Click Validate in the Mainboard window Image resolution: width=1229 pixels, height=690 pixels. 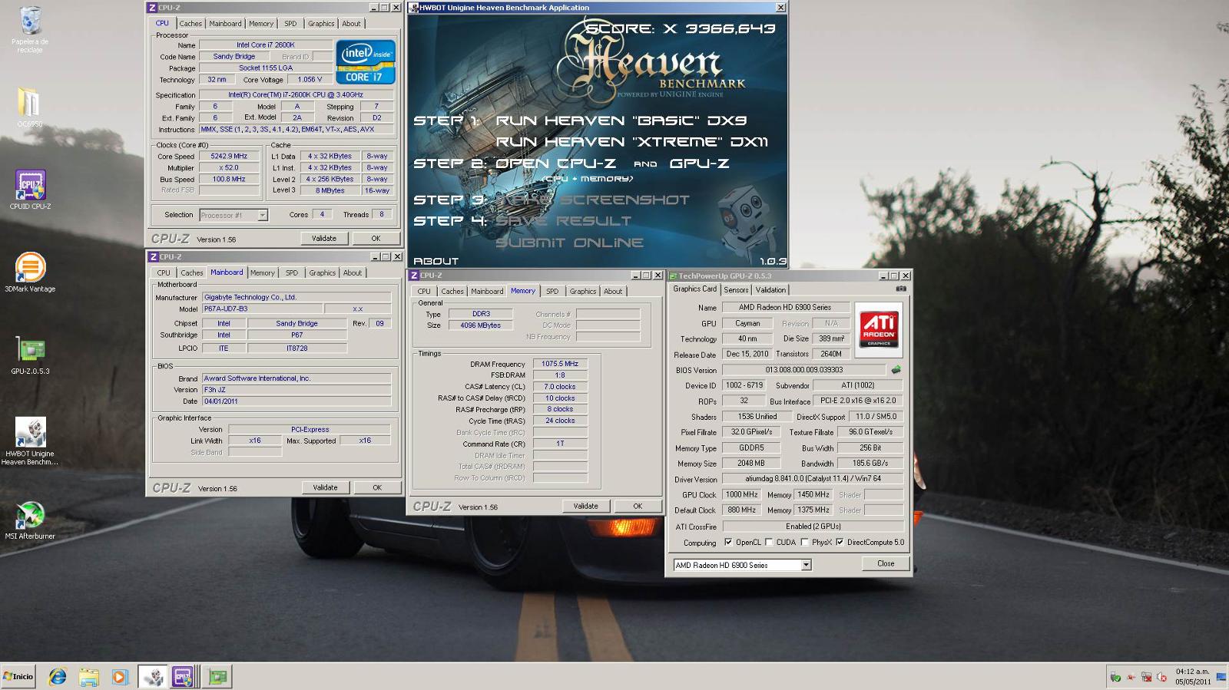tap(325, 487)
